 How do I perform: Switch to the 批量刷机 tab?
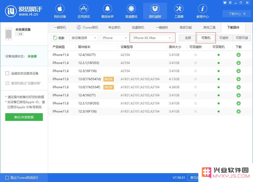[x=138, y=27]
